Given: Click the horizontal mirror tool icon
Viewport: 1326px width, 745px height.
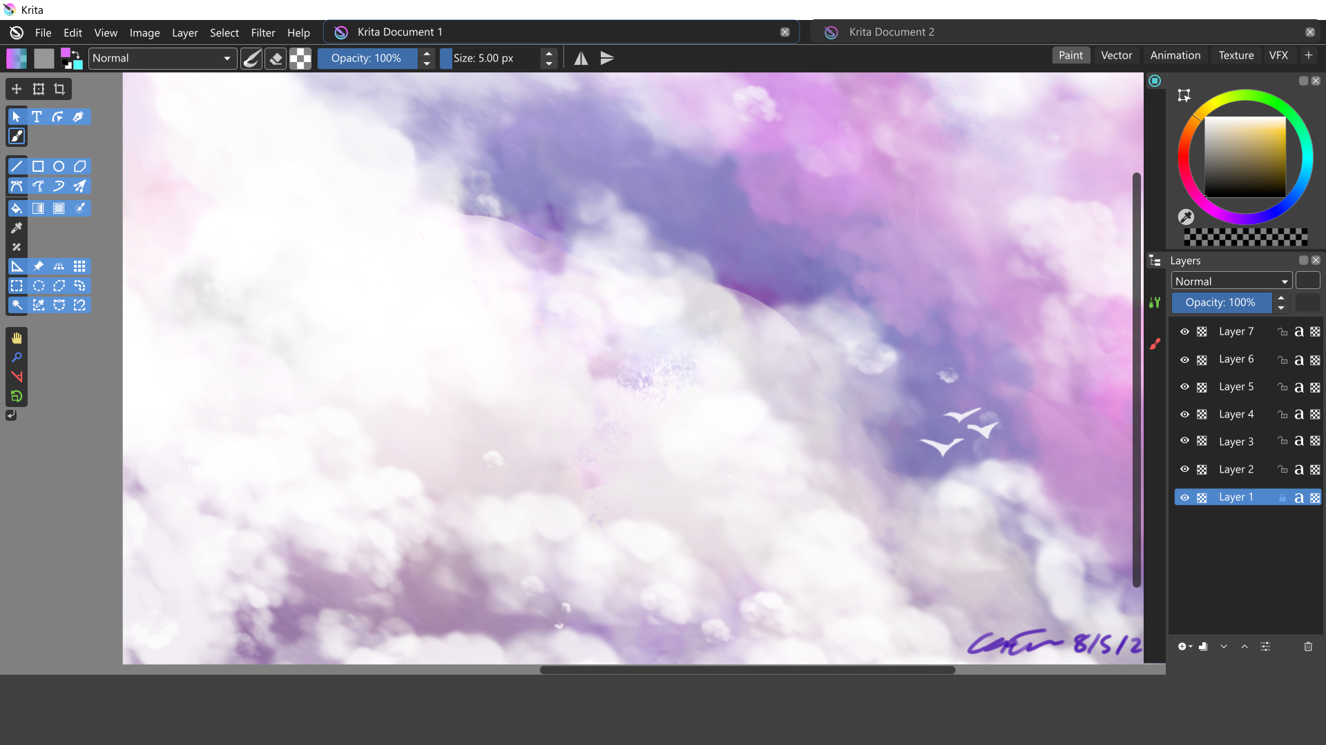Looking at the screenshot, I should tap(581, 59).
